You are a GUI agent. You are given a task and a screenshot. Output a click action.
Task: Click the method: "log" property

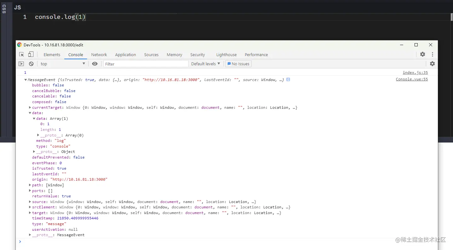(50, 141)
